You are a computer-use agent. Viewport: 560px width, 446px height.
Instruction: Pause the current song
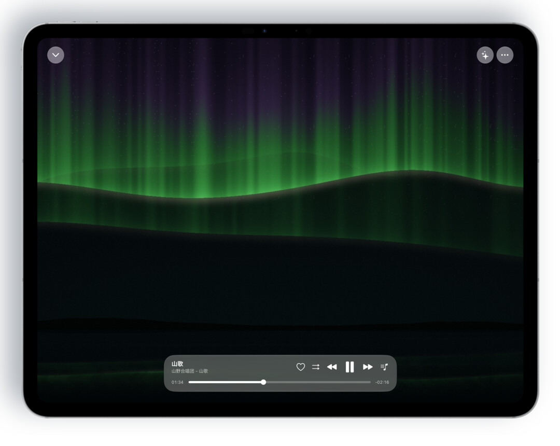point(349,367)
